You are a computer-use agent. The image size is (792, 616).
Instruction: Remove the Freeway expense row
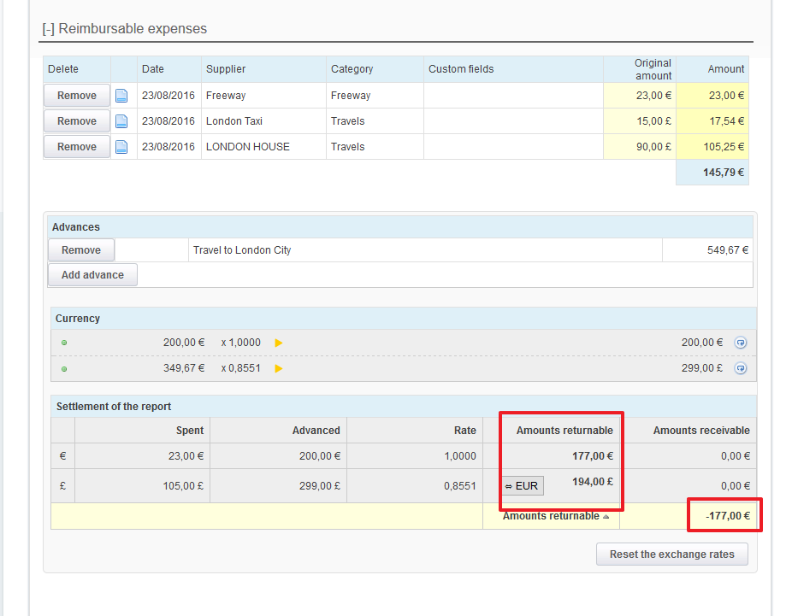tap(77, 96)
